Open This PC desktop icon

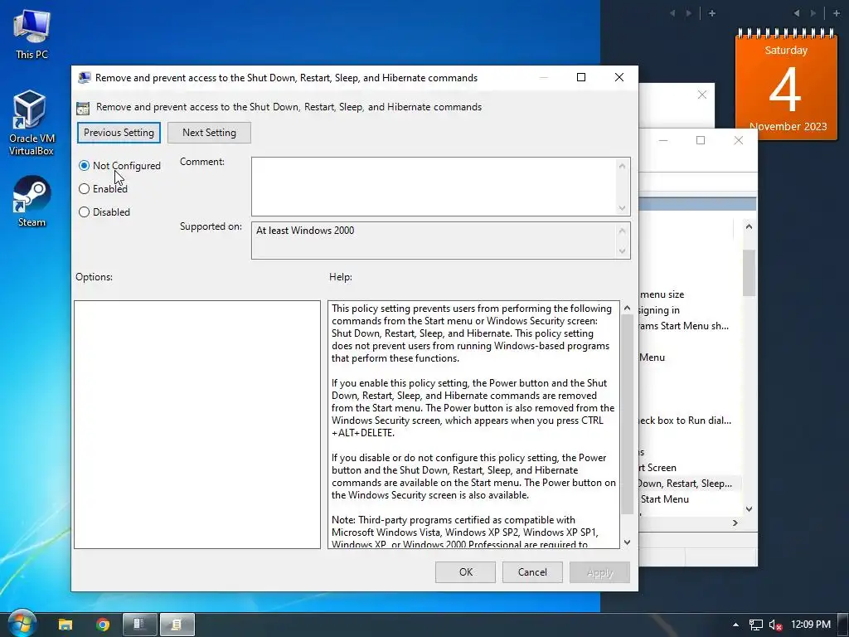(32, 33)
